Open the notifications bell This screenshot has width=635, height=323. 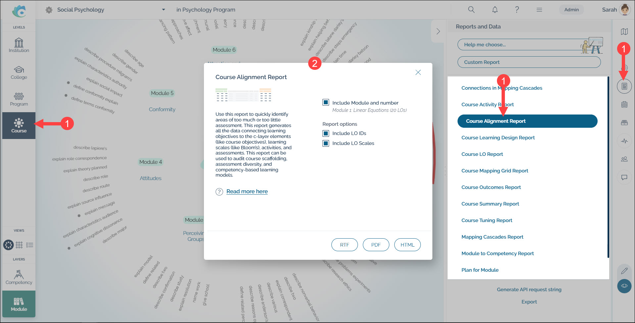(495, 10)
